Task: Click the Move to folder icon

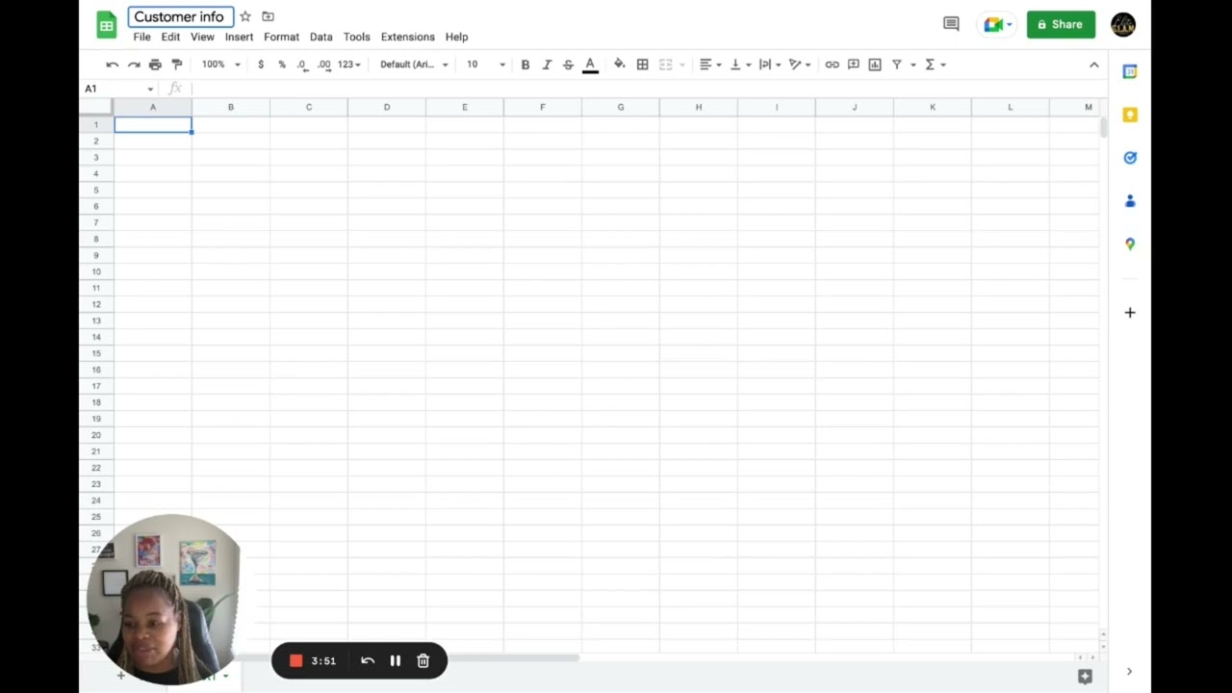Action: (269, 16)
